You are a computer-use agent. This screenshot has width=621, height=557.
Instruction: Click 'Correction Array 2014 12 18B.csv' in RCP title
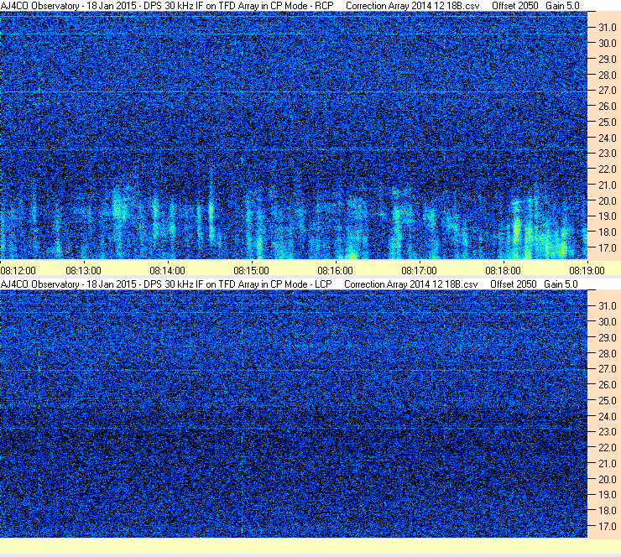[412, 6]
